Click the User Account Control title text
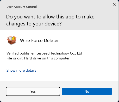Image resolution: width=119 pixels, height=102 pixels. coord(22,7)
